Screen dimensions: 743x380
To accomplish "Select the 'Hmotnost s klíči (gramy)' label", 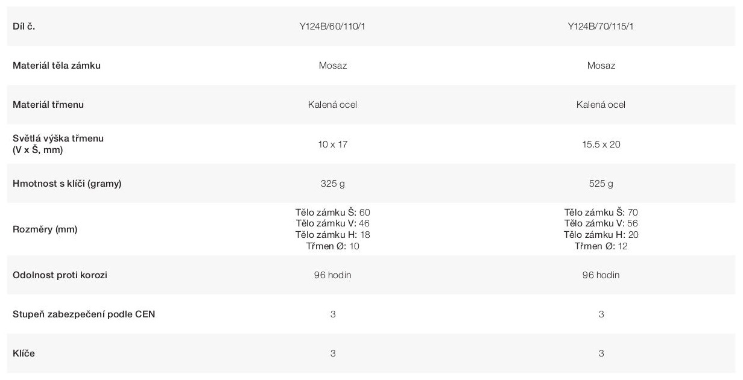I will click(x=67, y=184).
